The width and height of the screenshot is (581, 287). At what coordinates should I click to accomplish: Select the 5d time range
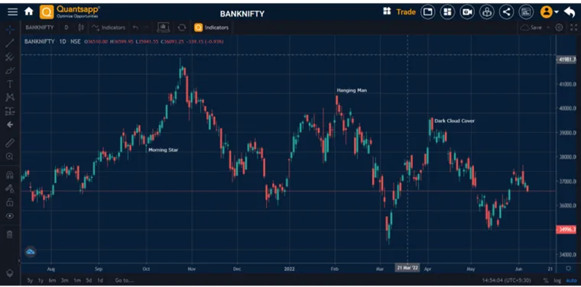(89, 280)
